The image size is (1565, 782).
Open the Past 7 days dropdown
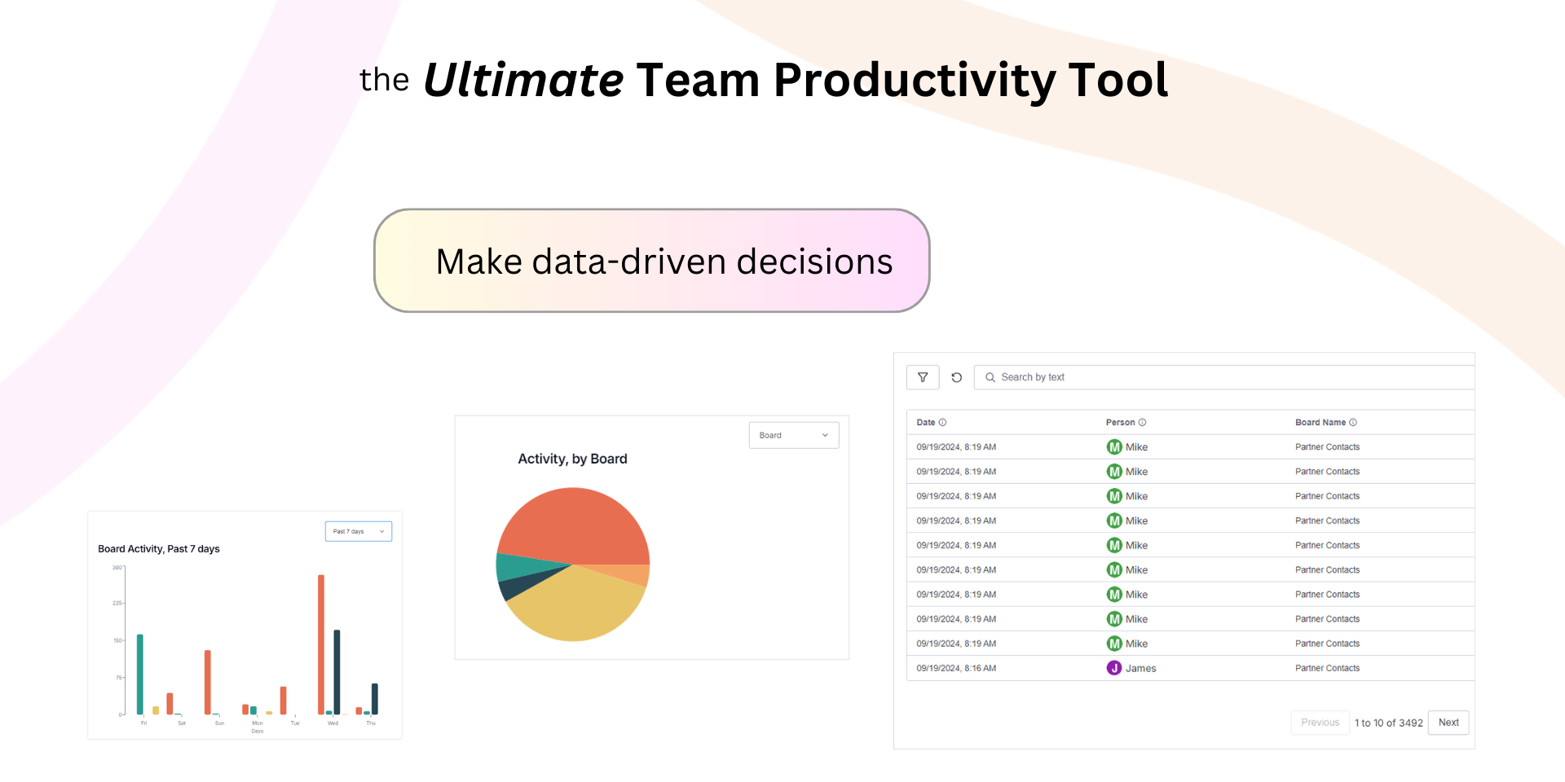click(x=358, y=531)
